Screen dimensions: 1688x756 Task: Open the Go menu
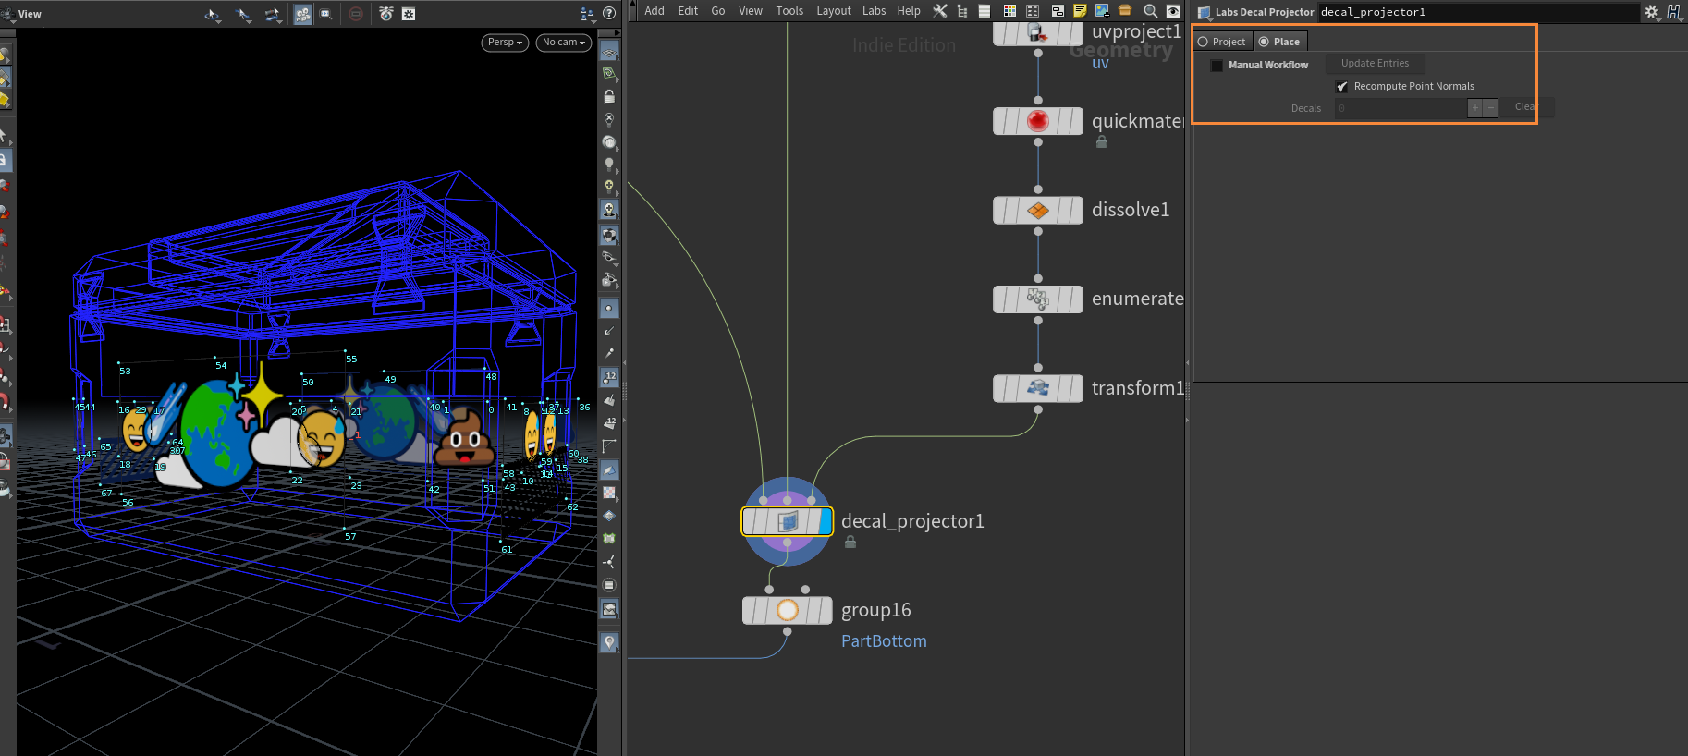(x=718, y=11)
